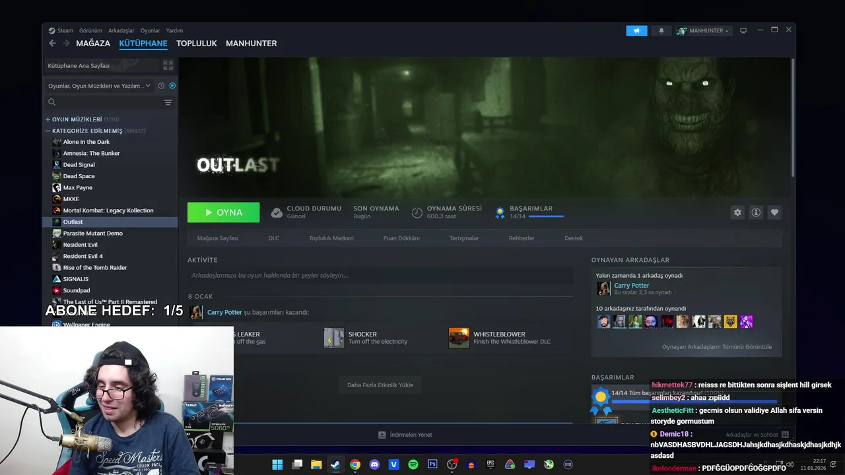
Task: Open İndirmeleri Yönet downloads manager
Action: [405, 435]
